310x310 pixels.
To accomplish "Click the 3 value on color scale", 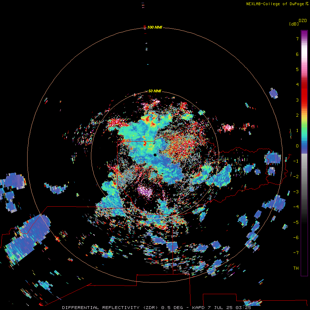I will pyautogui.click(x=297, y=100).
